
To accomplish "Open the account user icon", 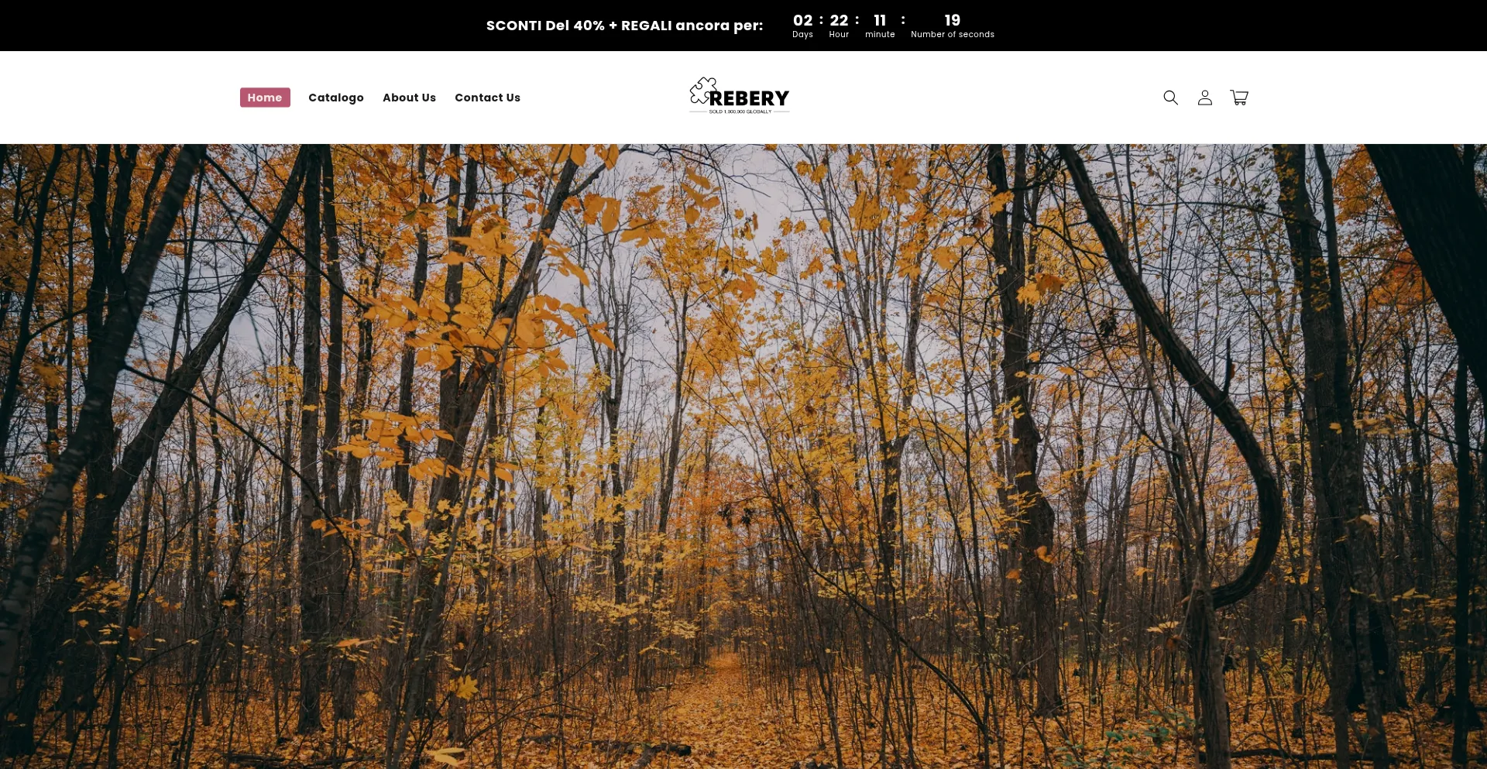I will pos(1204,98).
